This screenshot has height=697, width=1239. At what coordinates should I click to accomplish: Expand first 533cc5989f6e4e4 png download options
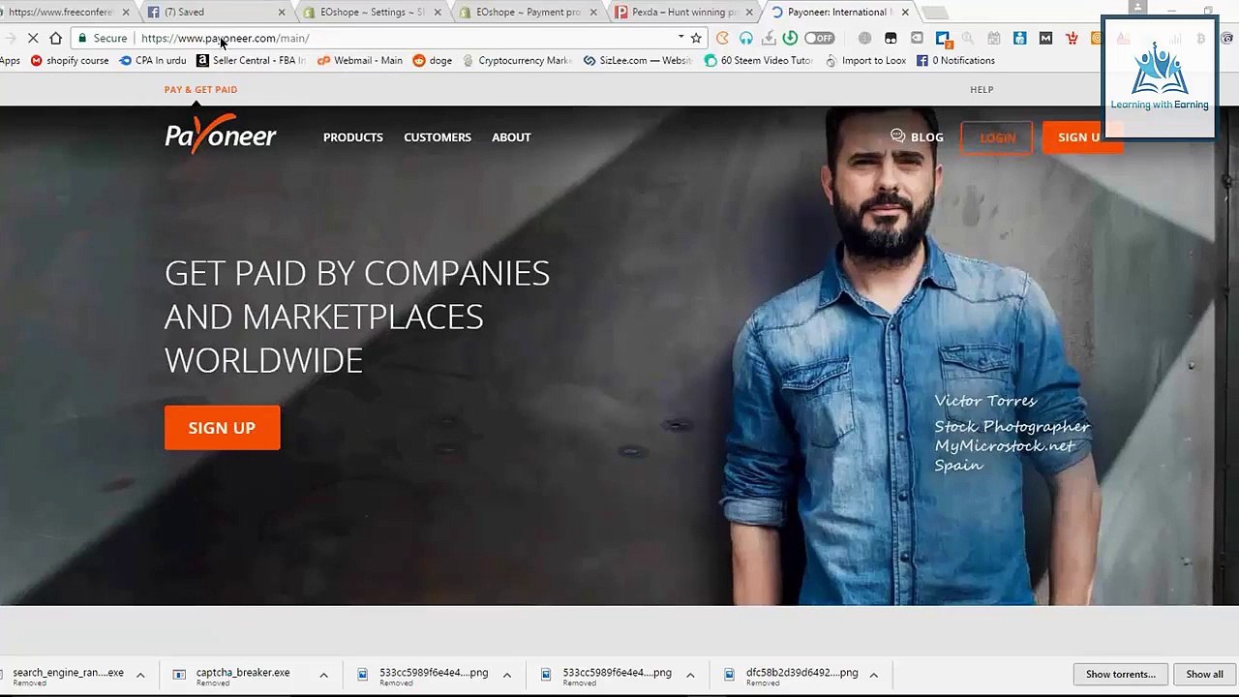(506, 675)
